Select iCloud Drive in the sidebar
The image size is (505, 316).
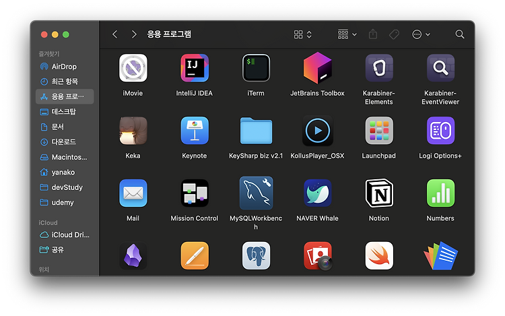click(x=65, y=235)
